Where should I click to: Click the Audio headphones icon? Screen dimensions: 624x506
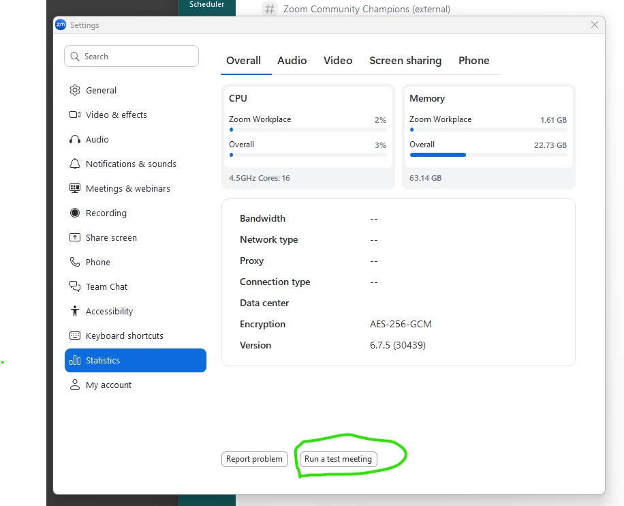tap(75, 139)
